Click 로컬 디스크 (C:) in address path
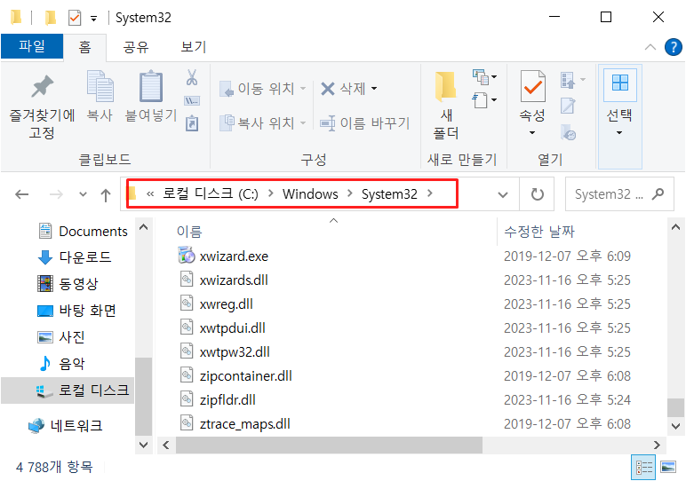The image size is (686, 481). [211, 193]
